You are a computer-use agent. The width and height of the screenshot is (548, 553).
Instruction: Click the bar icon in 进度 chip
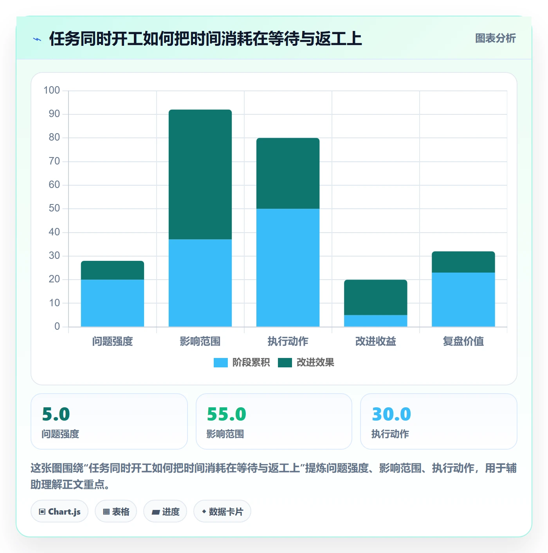click(156, 512)
